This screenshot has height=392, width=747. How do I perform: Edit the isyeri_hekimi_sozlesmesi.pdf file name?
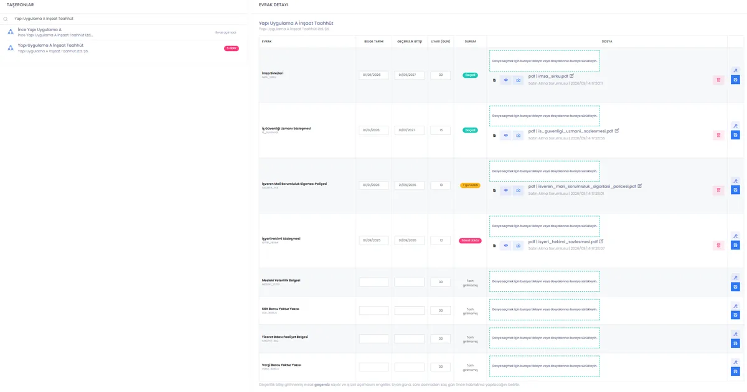pyautogui.click(x=601, y=241)
